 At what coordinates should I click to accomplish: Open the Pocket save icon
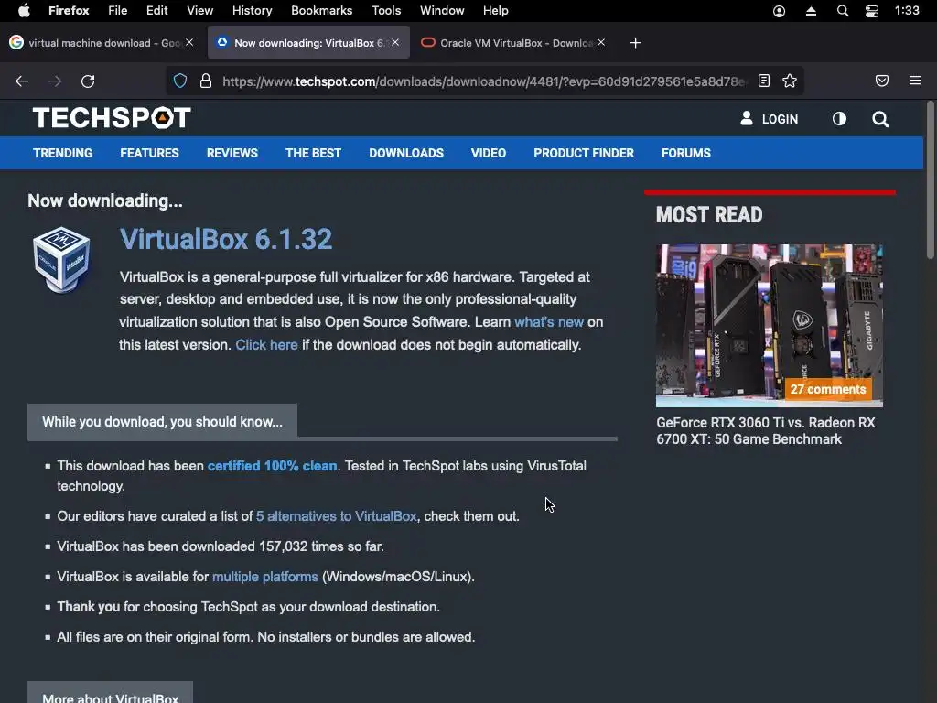tap(882, 81)
